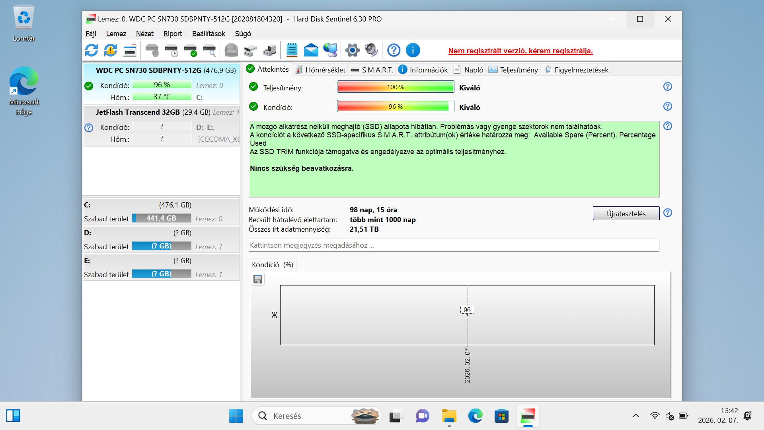Open the gear configuration icon

[x=352, y=50]
